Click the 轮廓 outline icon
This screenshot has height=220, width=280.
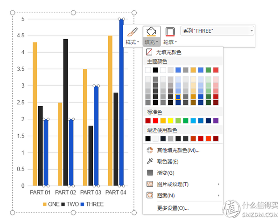[170, 32]
